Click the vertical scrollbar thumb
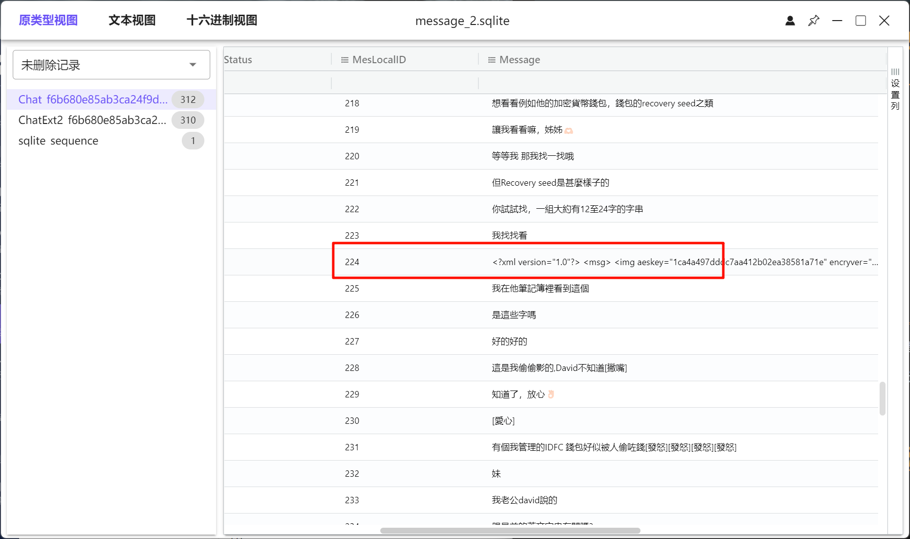The height and width of the screenshot is (539, 910). tap(882, 398)
